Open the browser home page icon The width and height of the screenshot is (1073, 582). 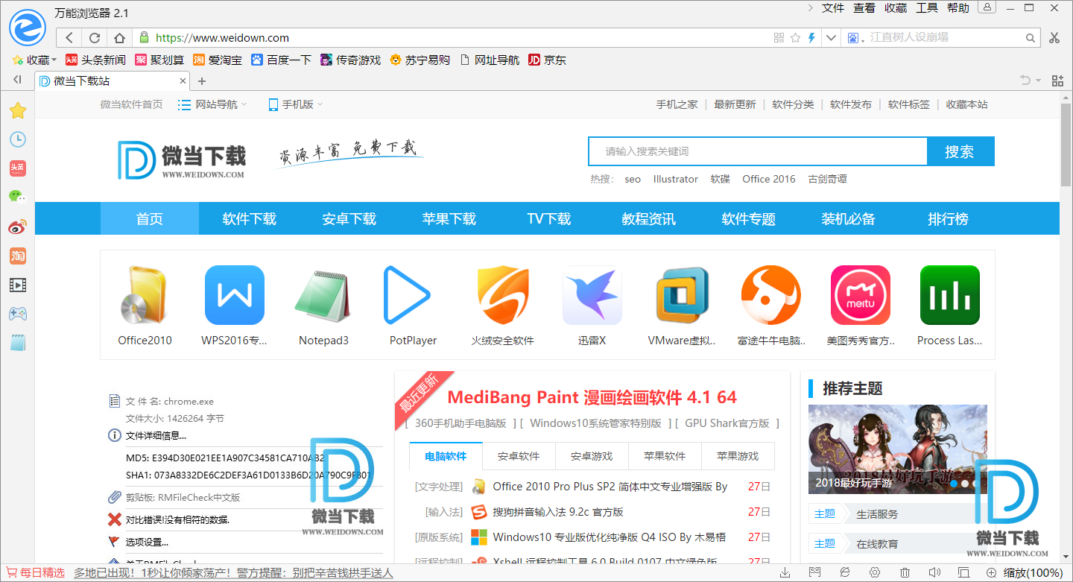pos(119,37)
